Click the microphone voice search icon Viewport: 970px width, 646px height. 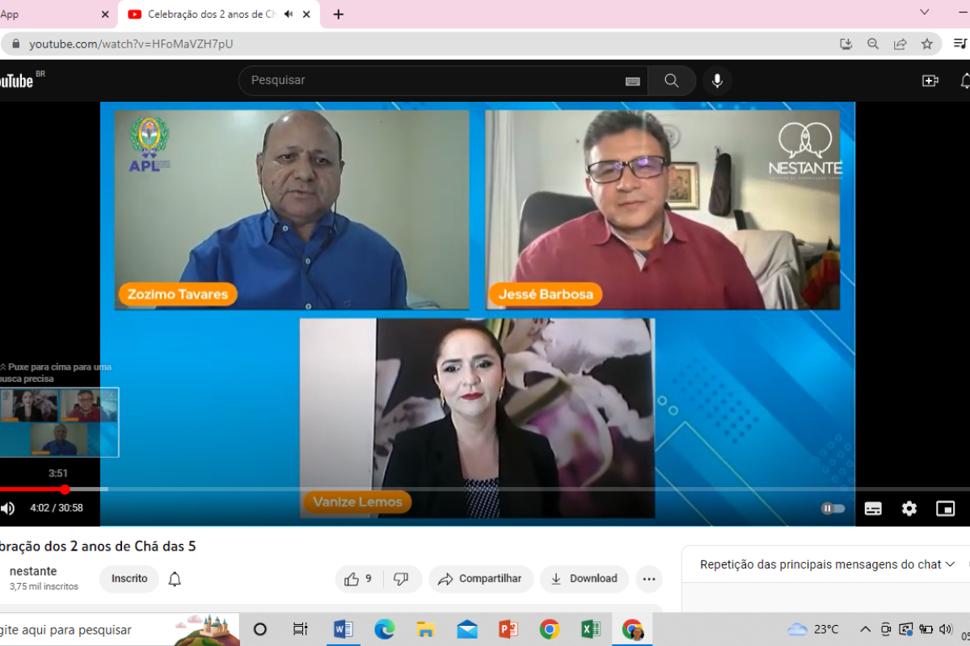coord(716,81)
